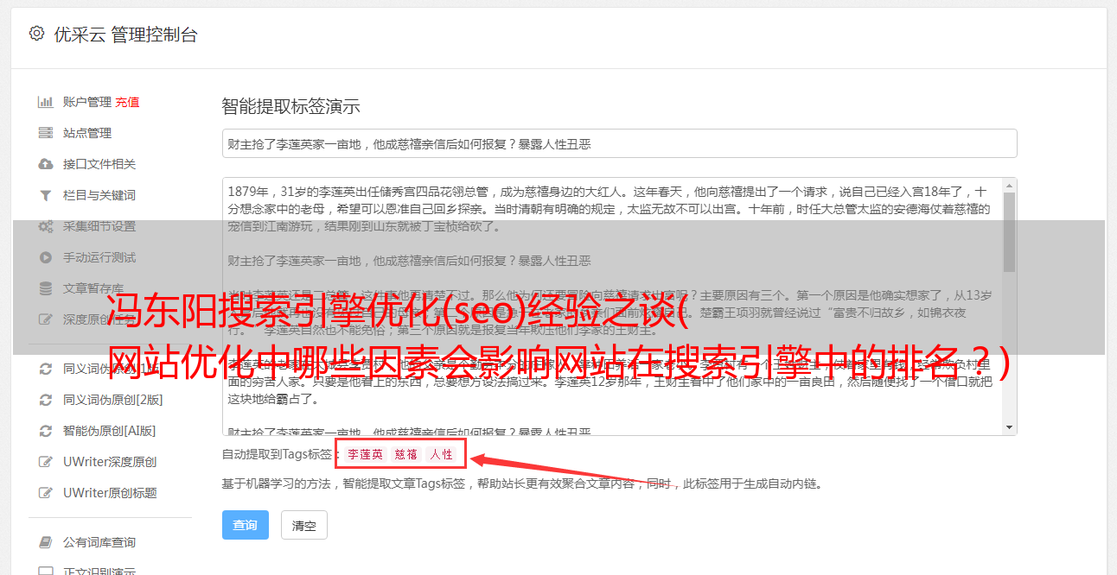Open the 充值 recharge link
The image size is (1117, 575).
[127, 102]
